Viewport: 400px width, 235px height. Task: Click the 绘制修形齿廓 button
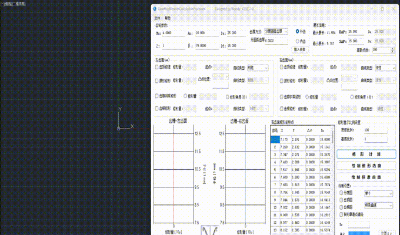tap(366, 166)
